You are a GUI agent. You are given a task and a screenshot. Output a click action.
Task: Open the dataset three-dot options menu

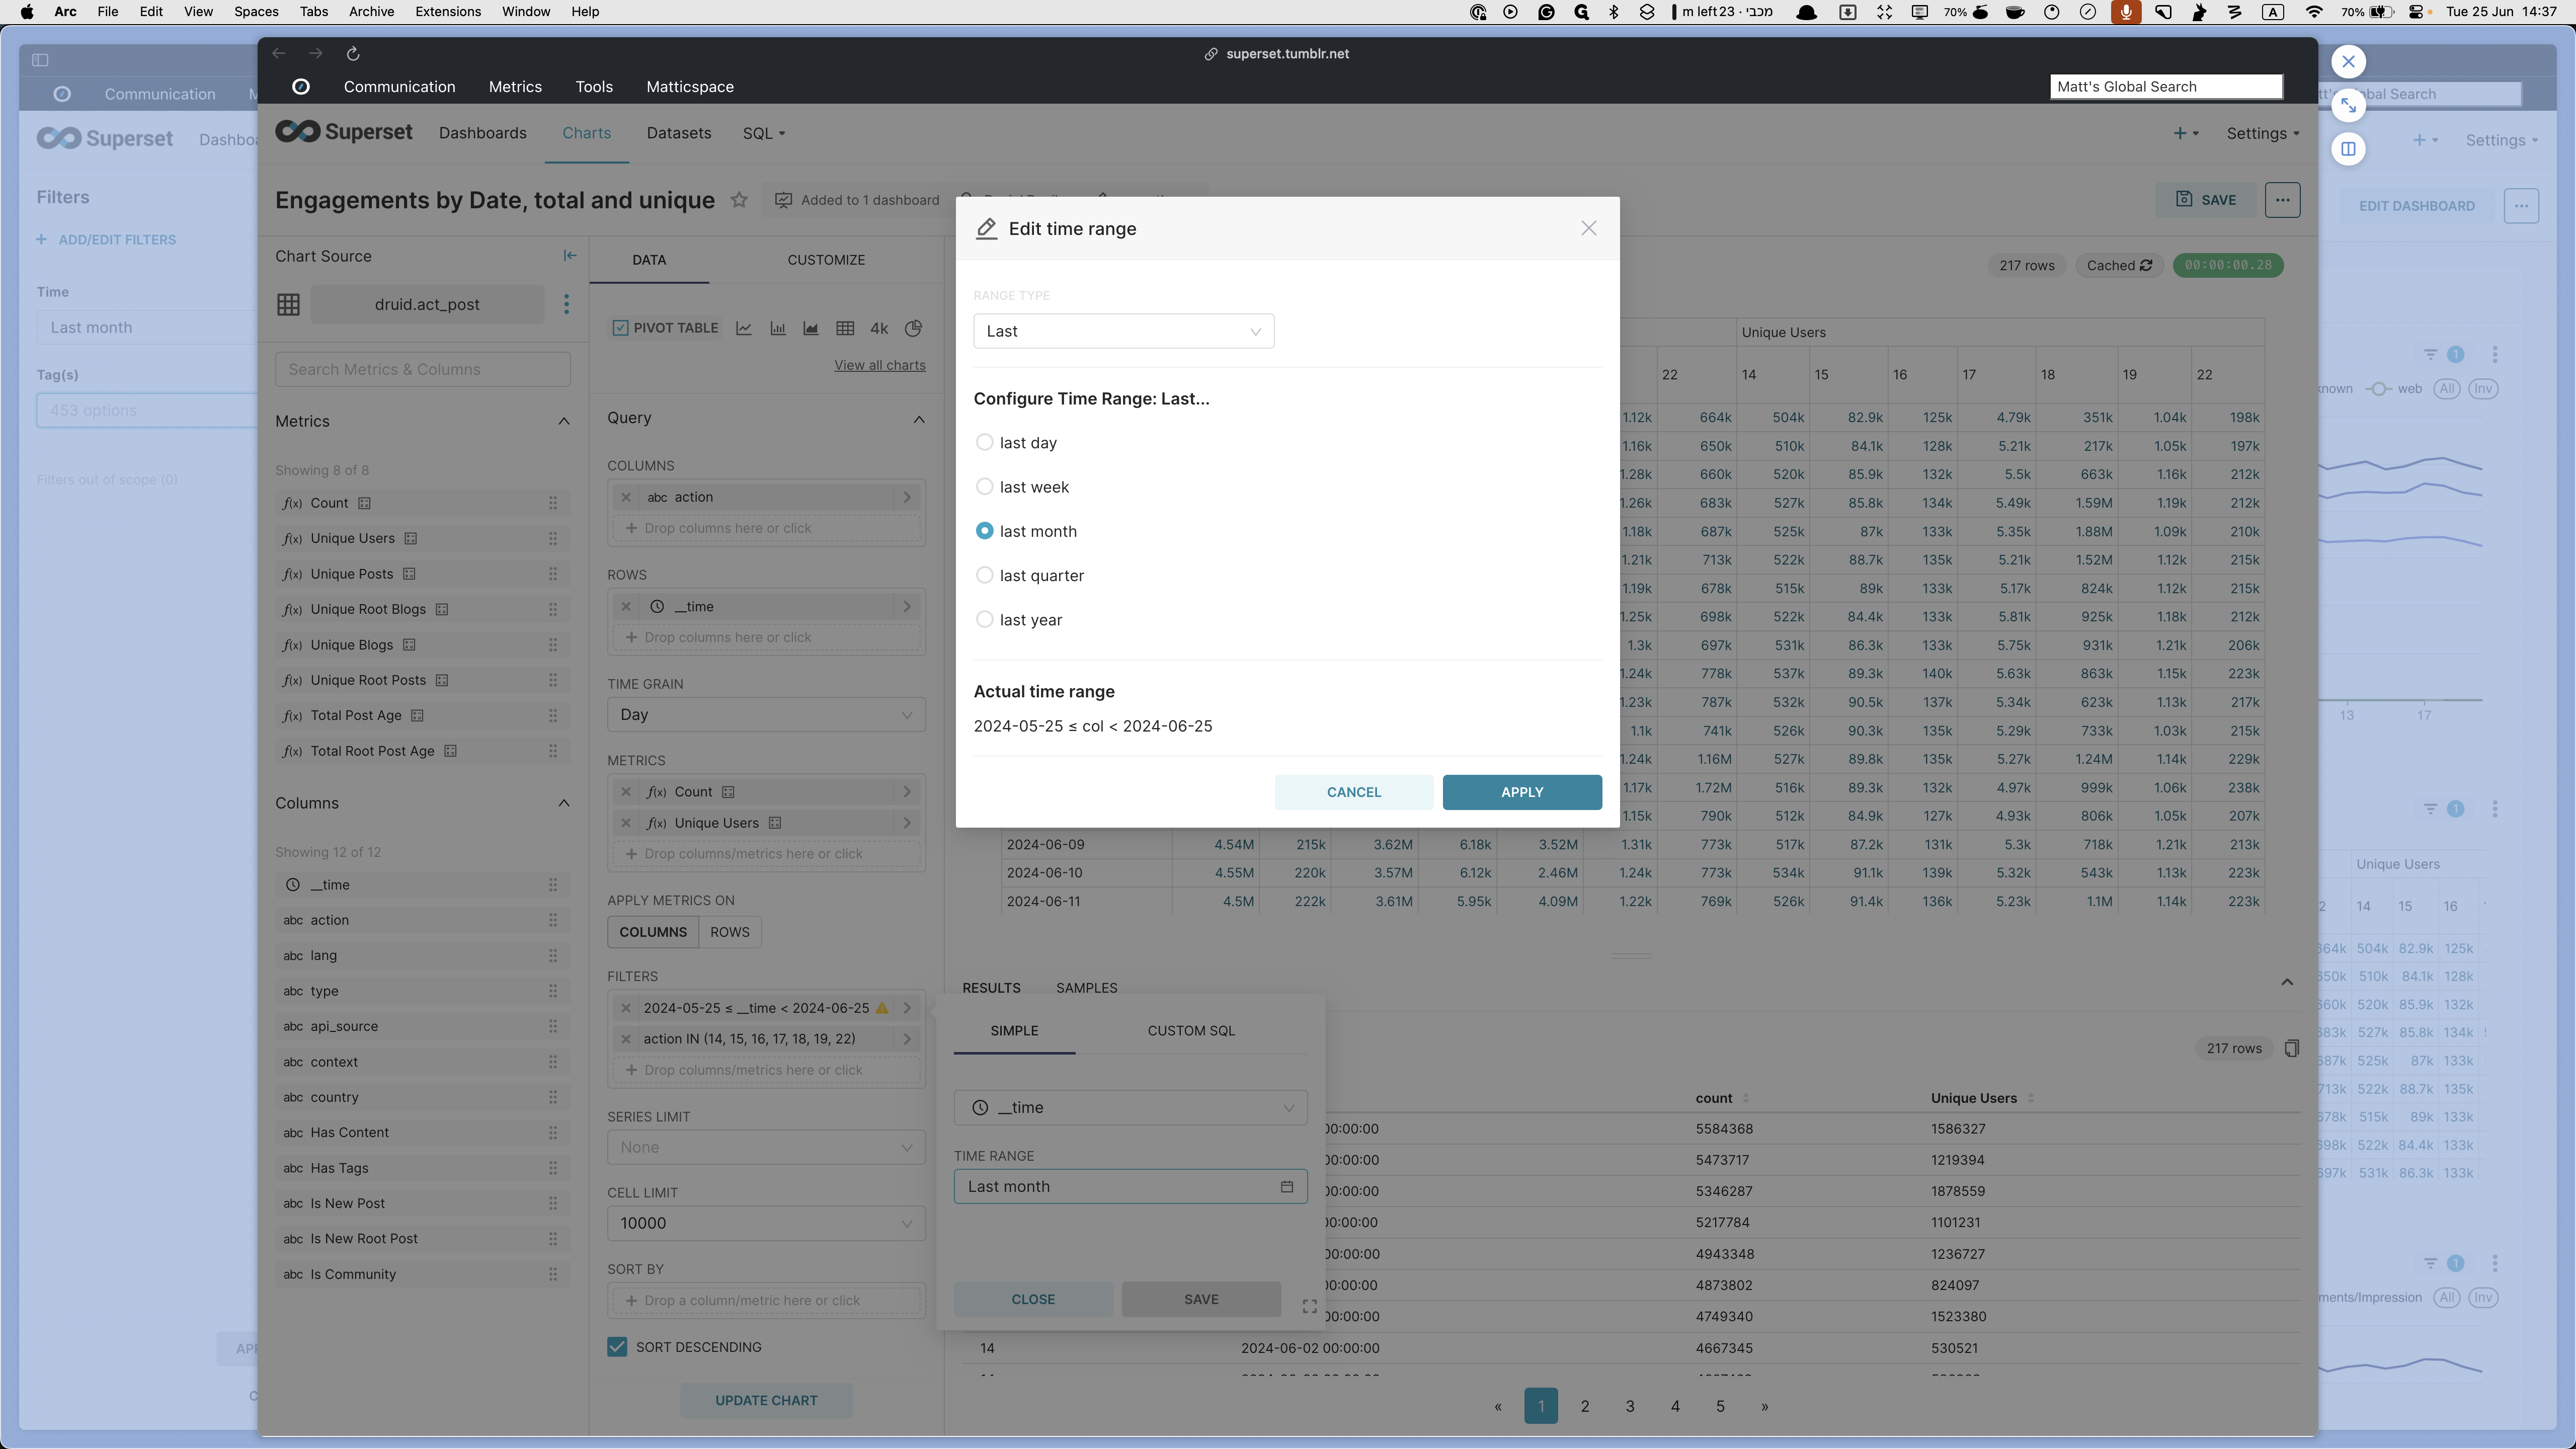tap(566, 304)
